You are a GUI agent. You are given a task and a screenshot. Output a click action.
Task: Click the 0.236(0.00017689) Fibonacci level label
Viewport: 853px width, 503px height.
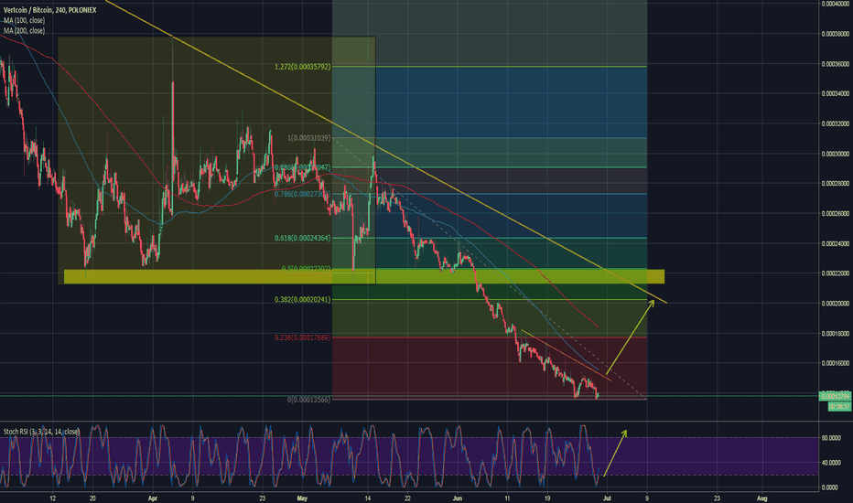[x=302, y=337]
